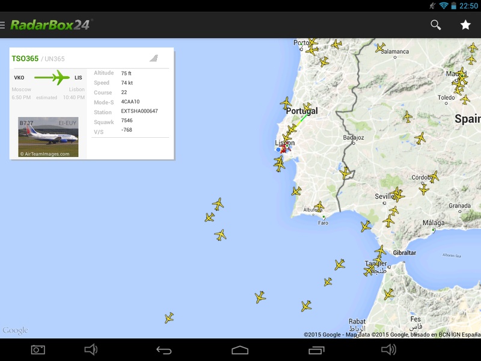Viewport: 481px width, 361px height.
Task: Tap the green route plane icon
Action: point(52,78)
